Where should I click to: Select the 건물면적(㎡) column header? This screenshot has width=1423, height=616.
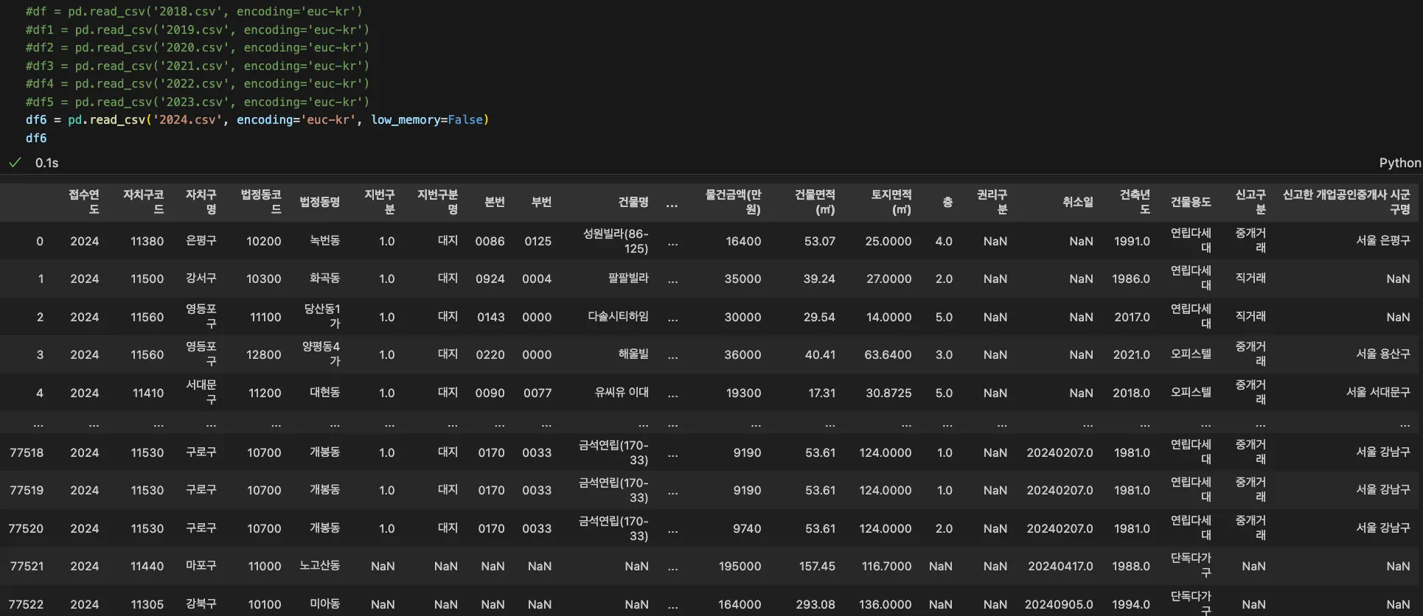[815, 202]
